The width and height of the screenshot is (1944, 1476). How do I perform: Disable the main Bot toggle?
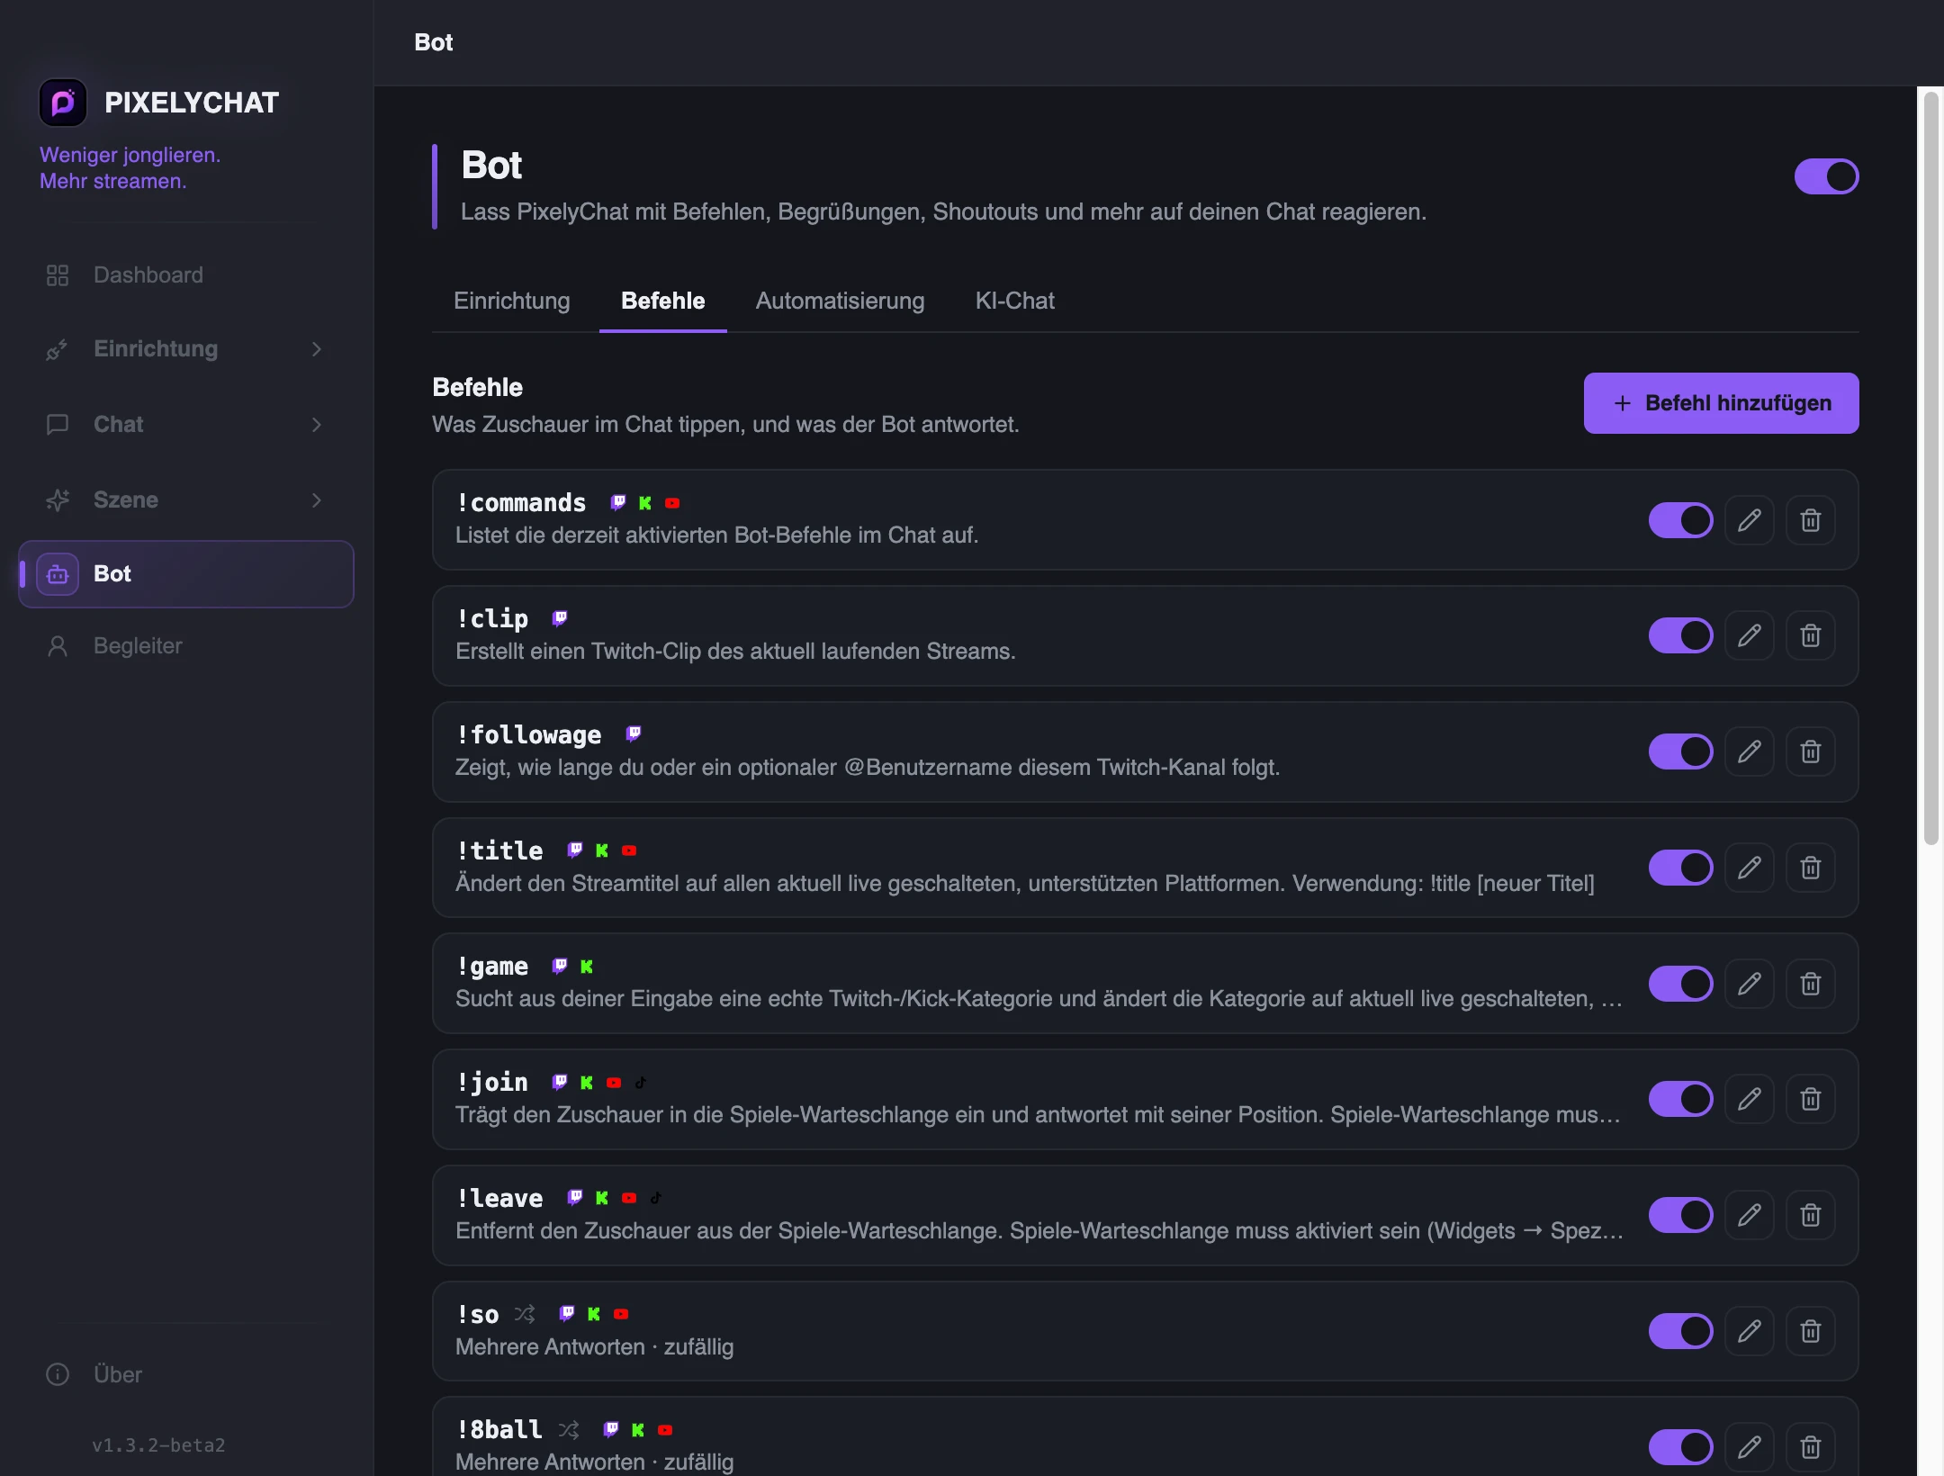[1826, 176]
